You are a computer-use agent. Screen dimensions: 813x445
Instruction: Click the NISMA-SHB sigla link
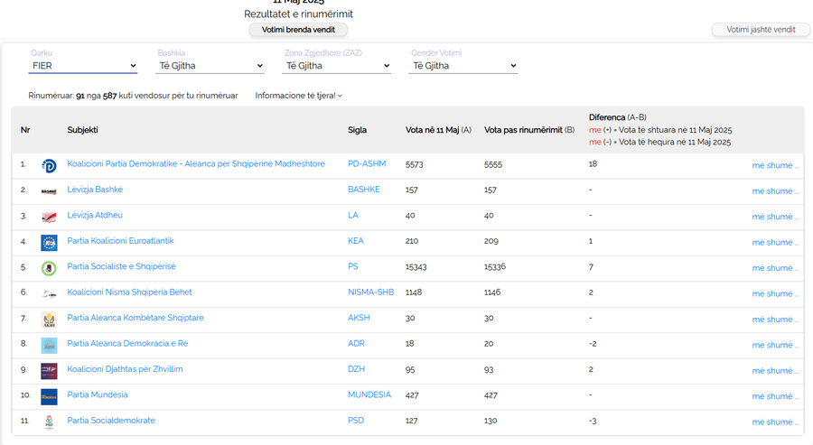pos(370,292)
